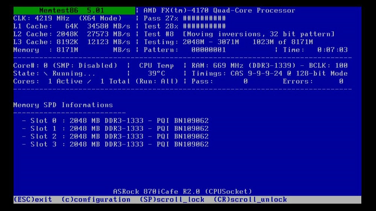The image size is (376, 211).
Task: Click the ASRock 870iCafe motherboard label
Action: point(182,192)
